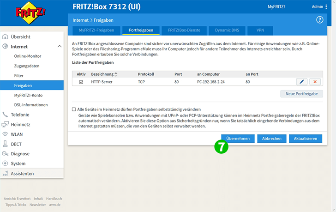Click Internet in the breadcrumb
The image size is (336, 212).
(80, 20)
